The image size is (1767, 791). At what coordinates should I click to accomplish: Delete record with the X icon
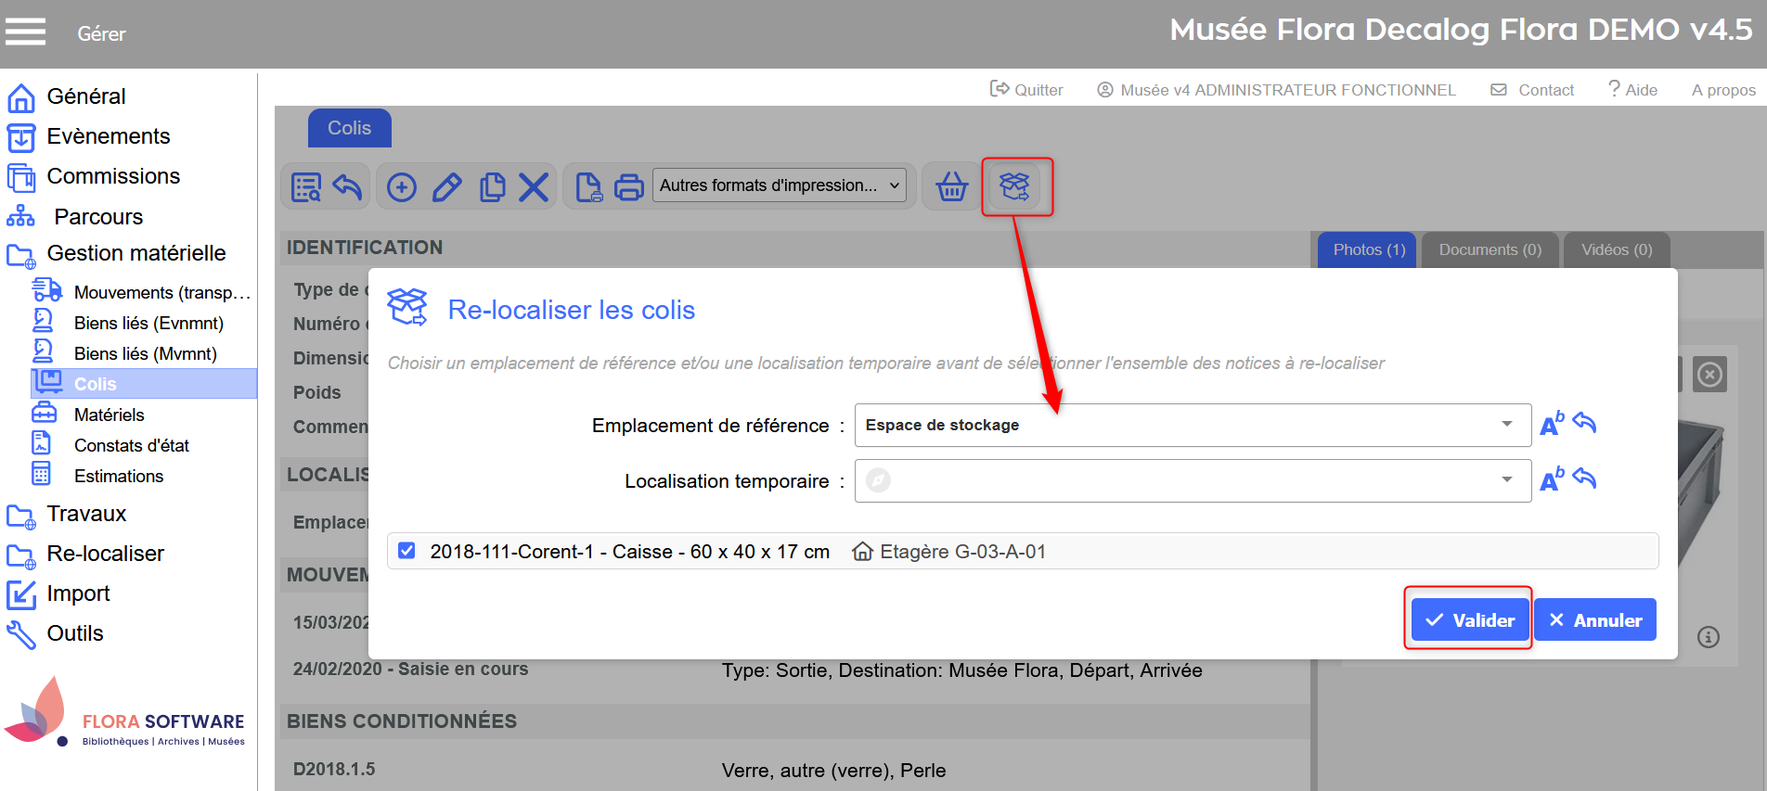534,186
